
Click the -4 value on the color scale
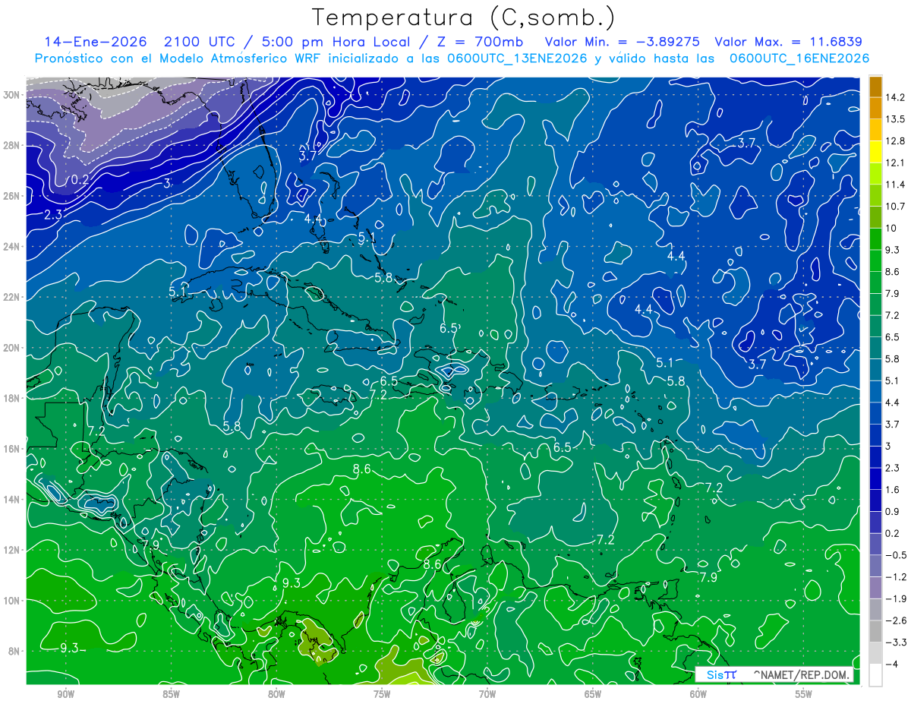891,665
